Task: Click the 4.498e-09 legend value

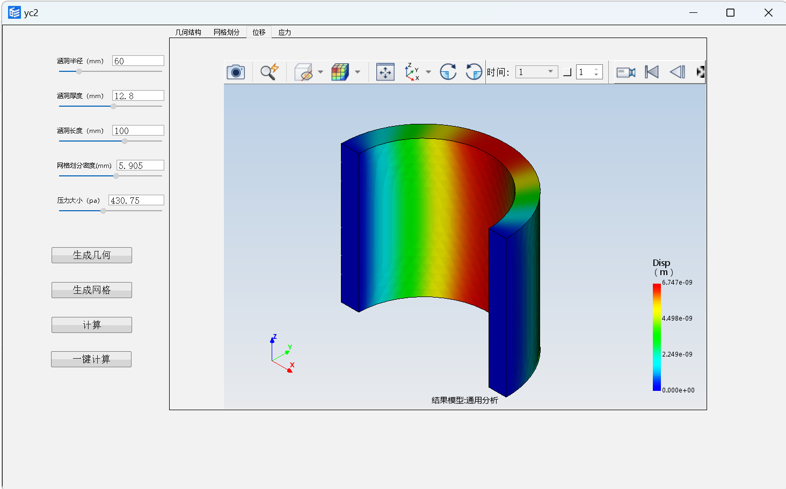Action: pyautogui.click(x=677, y=318)
